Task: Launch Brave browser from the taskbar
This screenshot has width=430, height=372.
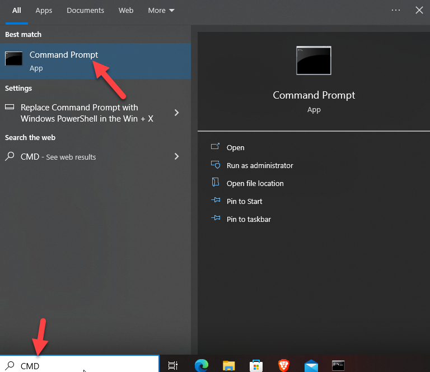Action: [x=283, y=365]
